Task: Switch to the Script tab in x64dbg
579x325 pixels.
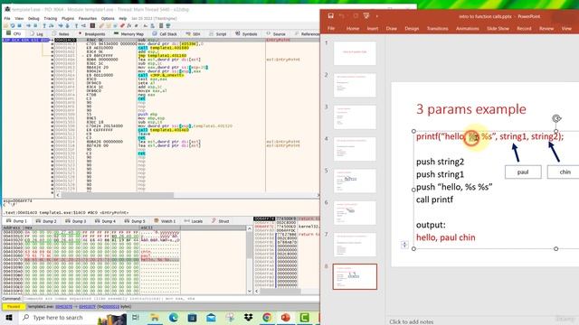Action: [x=218, y=34]
